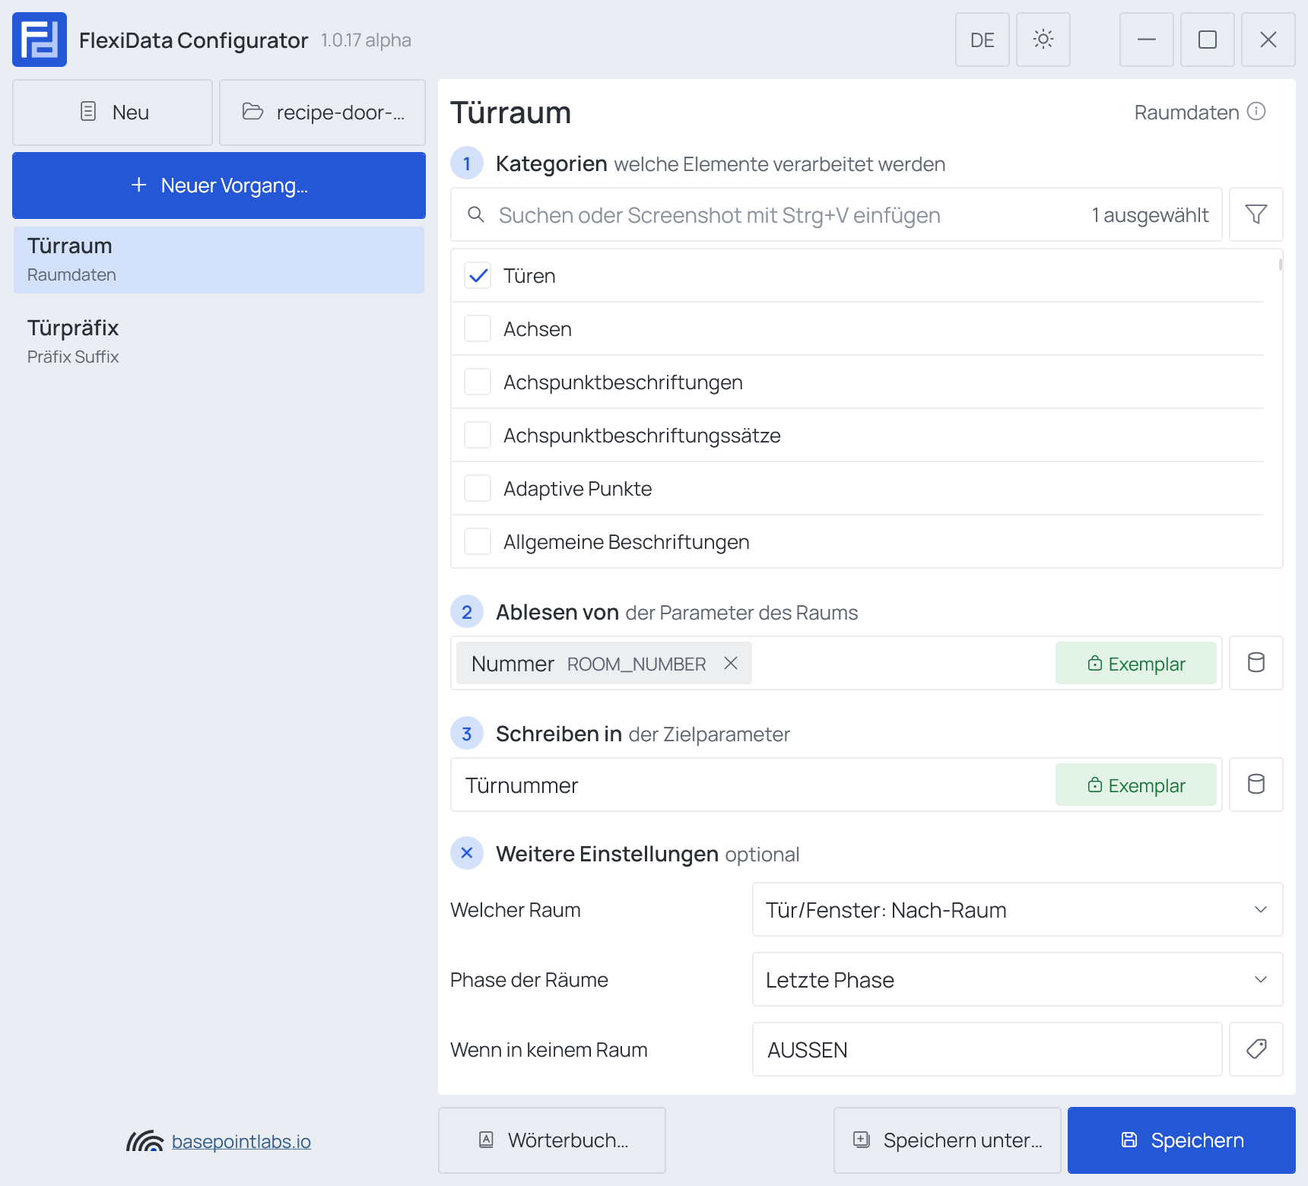Click the Raumdaten info icon

(x=1257, y=112)
